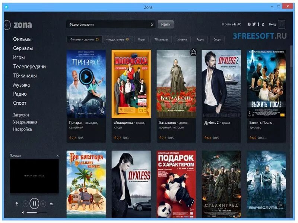The width and height of the screenshot is (298, 223).
Task: Open the Сталинград poster
Action: (221, 184)
